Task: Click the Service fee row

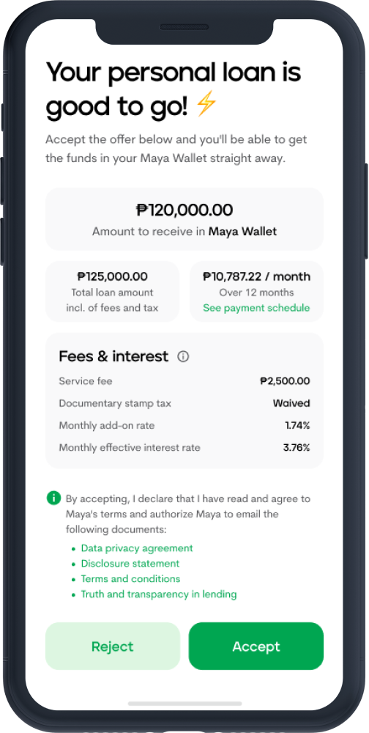Action: pyautogui.click(x=184, y=381)
